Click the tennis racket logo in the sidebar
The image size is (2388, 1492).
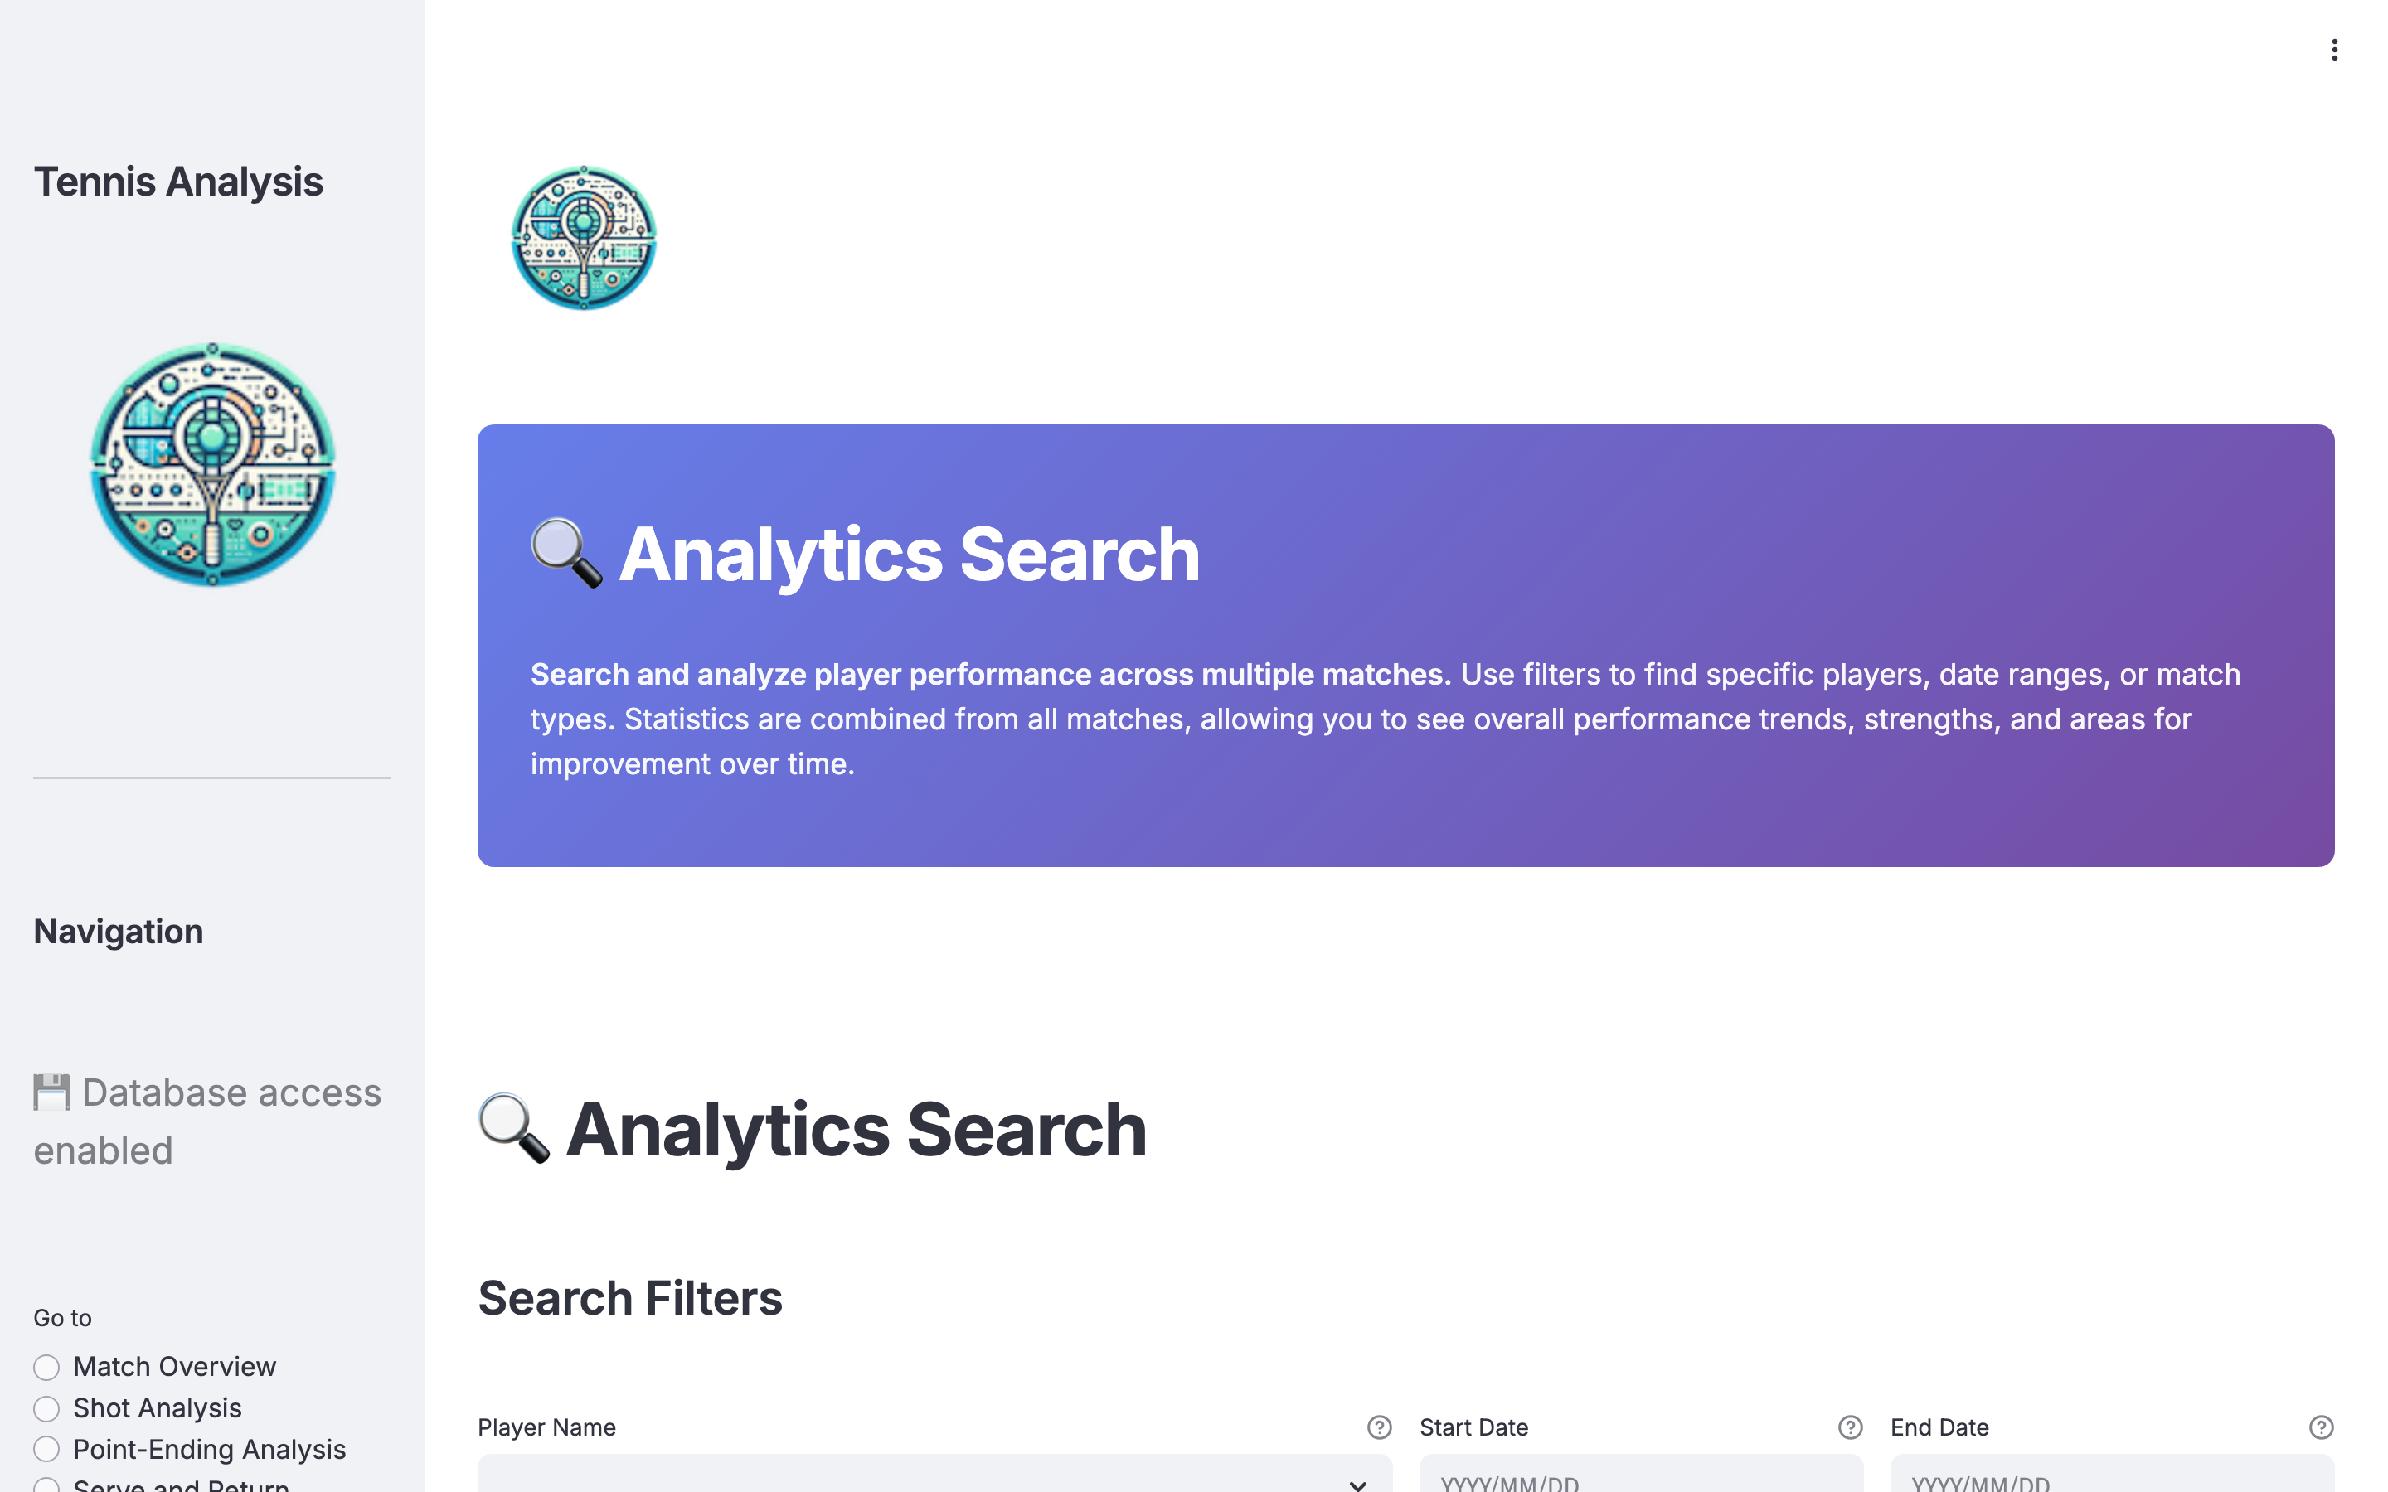pos(212,466)
